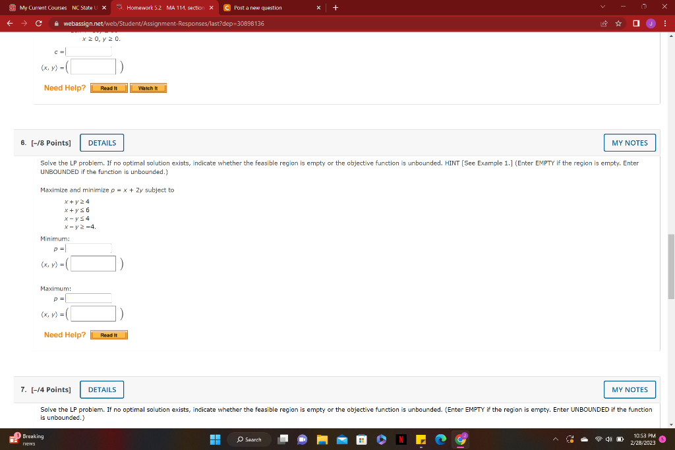Open DETAILS for problem 6
Image resolution: width=675 pixels, height=450 pixels.
(x=102, y=142)
